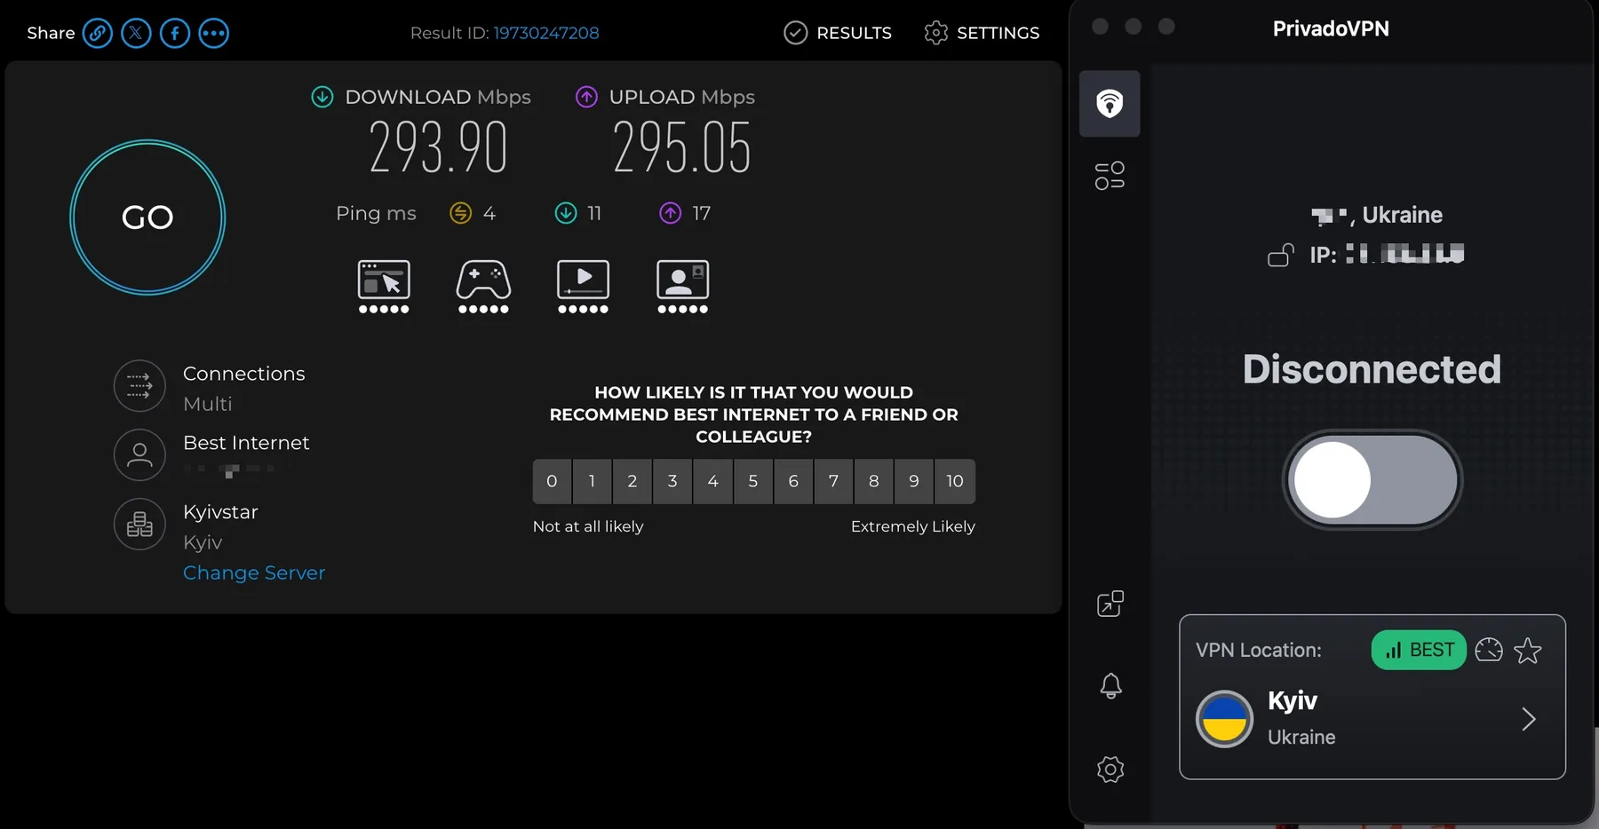Image resolution: width=1599 pixels, height=829 pixels.
Task: Click the download latency icon
Action: click(566, 213)
